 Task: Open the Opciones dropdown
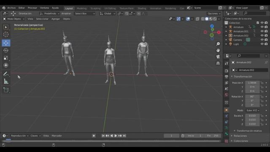click(214, 14)
